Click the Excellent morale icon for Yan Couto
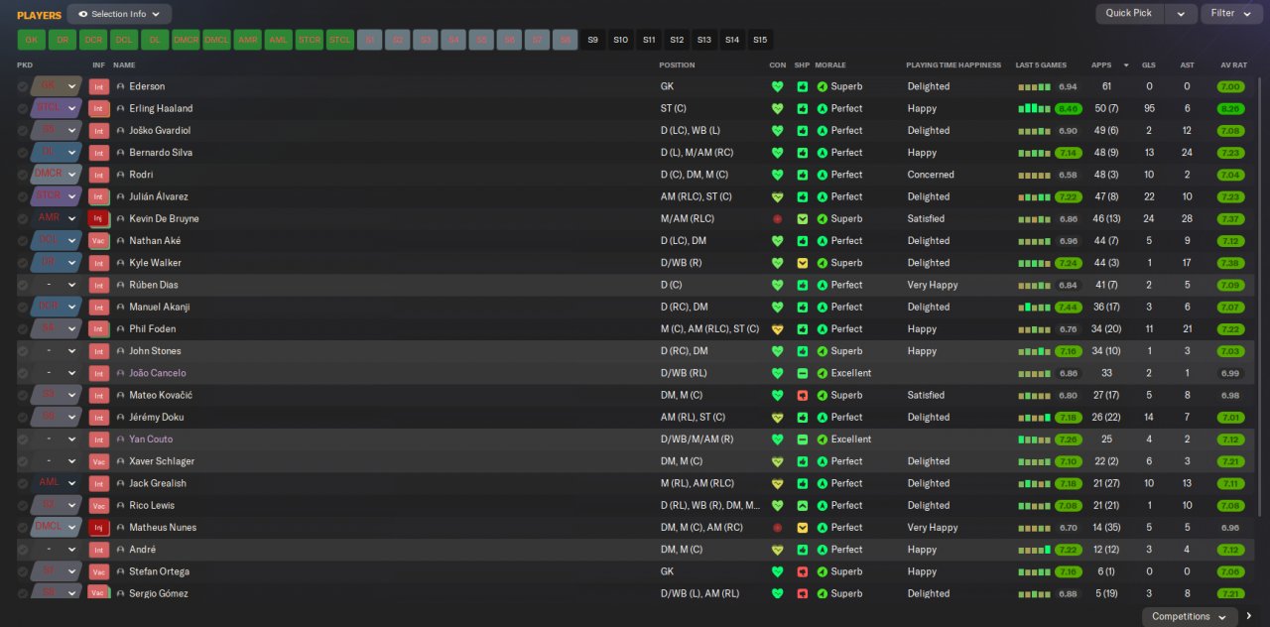The image size is (1270, 627). (822, 439)
